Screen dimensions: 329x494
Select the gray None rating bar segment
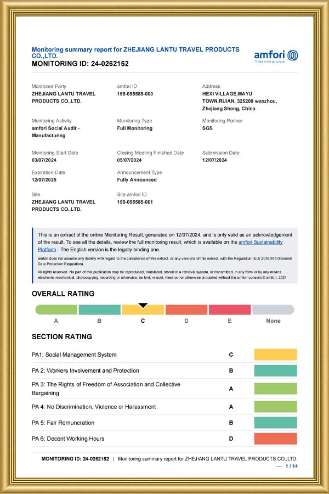(273, 310)
